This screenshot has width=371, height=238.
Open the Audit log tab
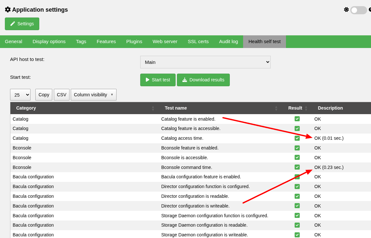pos(228,42)
